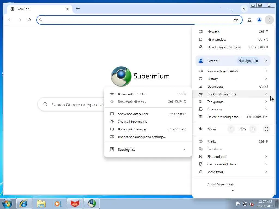
Task: Show more menu items down arrow
Action: pos(233,191)
